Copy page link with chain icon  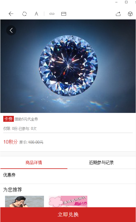click(x=52, y=14)
